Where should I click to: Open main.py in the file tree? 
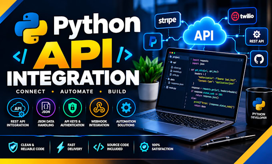coord(171,88)
